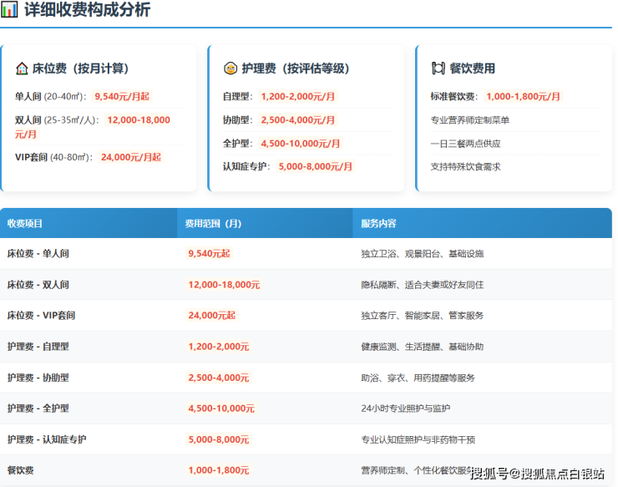Click the 详细收费构成分析 page title
Screen dimensions: 618x487
[x=88, y=10]
